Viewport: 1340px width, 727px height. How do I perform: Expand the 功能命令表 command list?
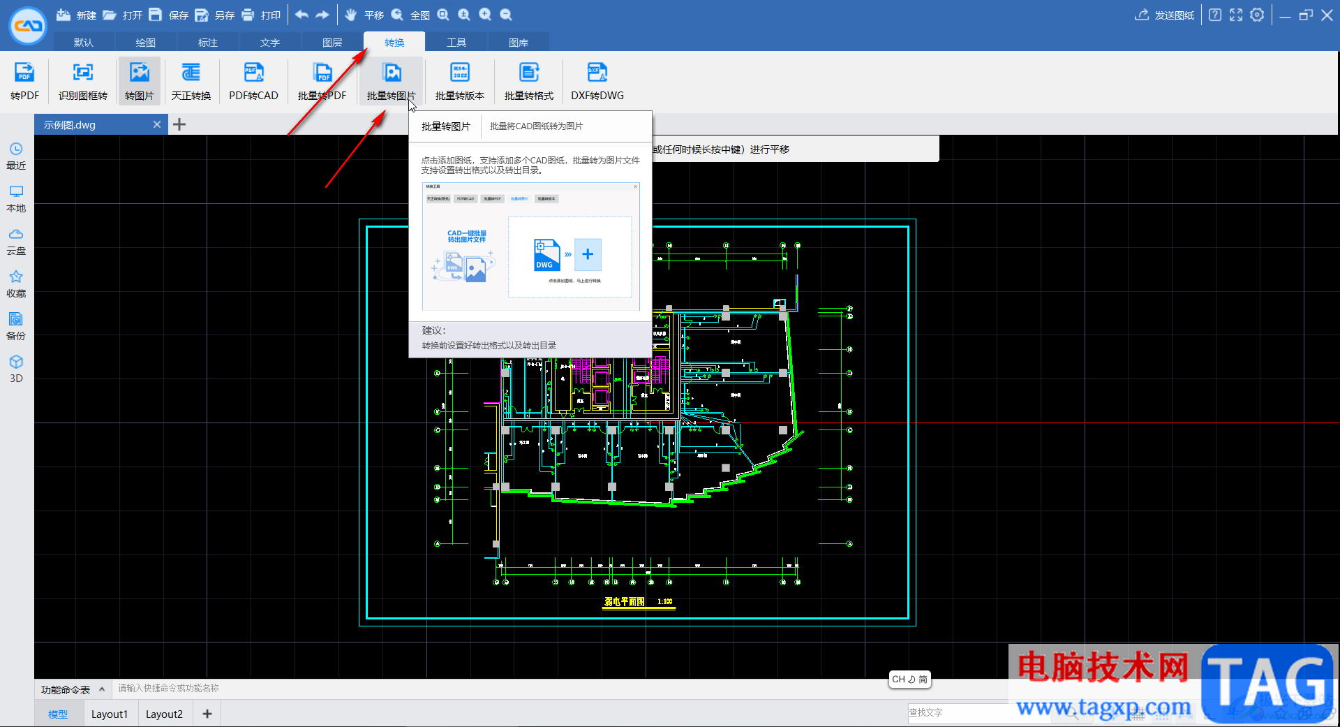(x=73, y=689)
